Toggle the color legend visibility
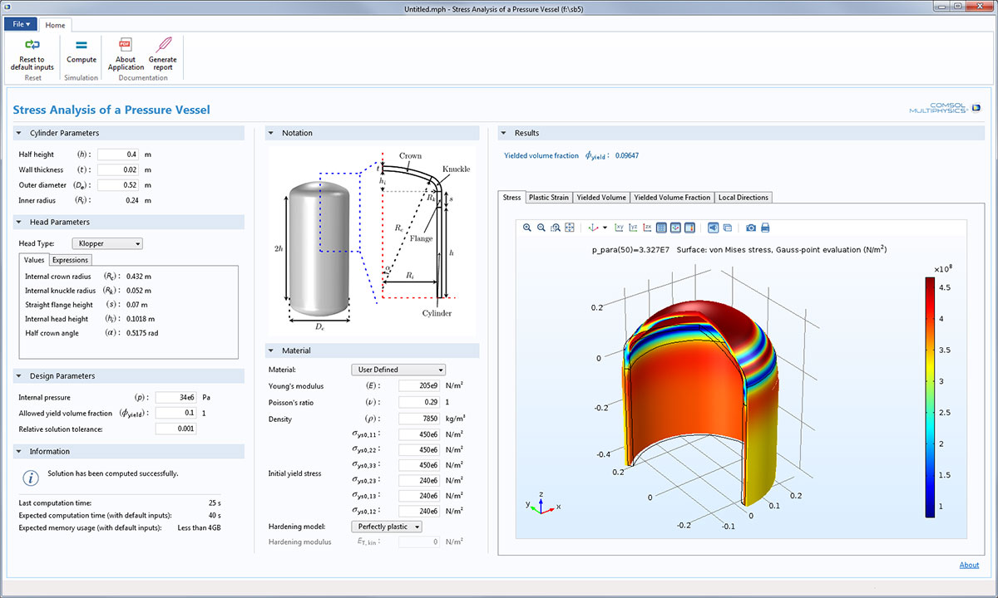 (x=689, y=228)
